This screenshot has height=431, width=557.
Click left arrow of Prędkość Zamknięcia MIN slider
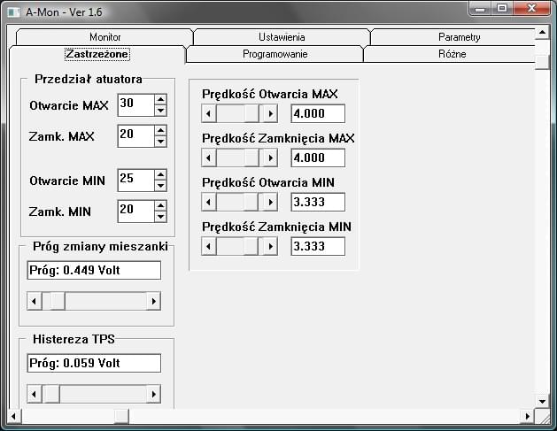point(209,246)
